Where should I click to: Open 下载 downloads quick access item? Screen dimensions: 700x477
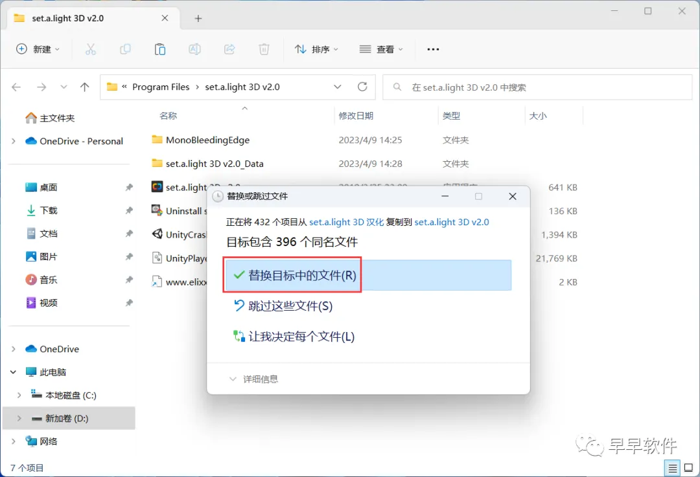point(42,210)
